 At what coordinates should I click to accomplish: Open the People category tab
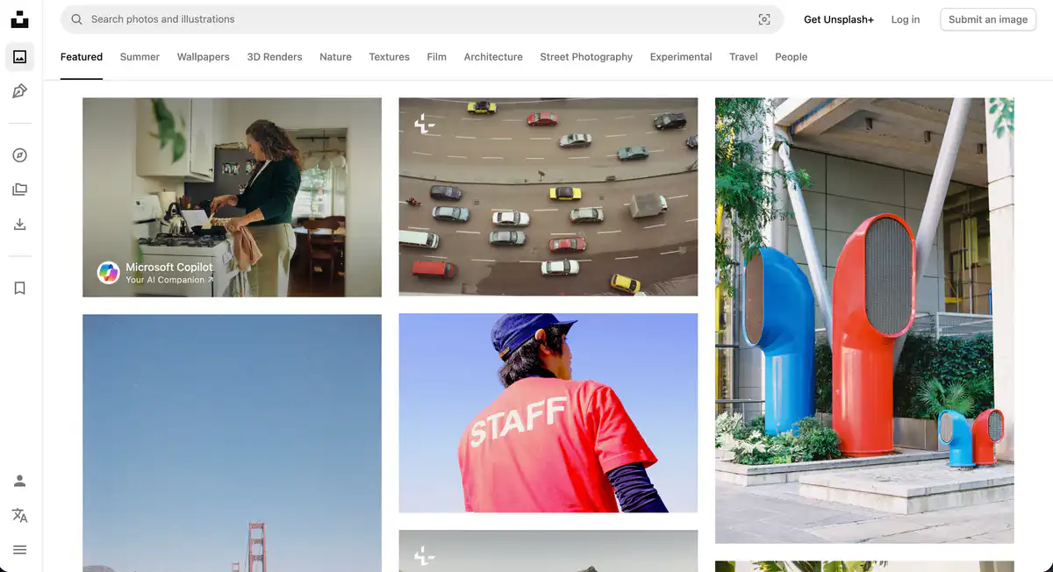[791, 57]
